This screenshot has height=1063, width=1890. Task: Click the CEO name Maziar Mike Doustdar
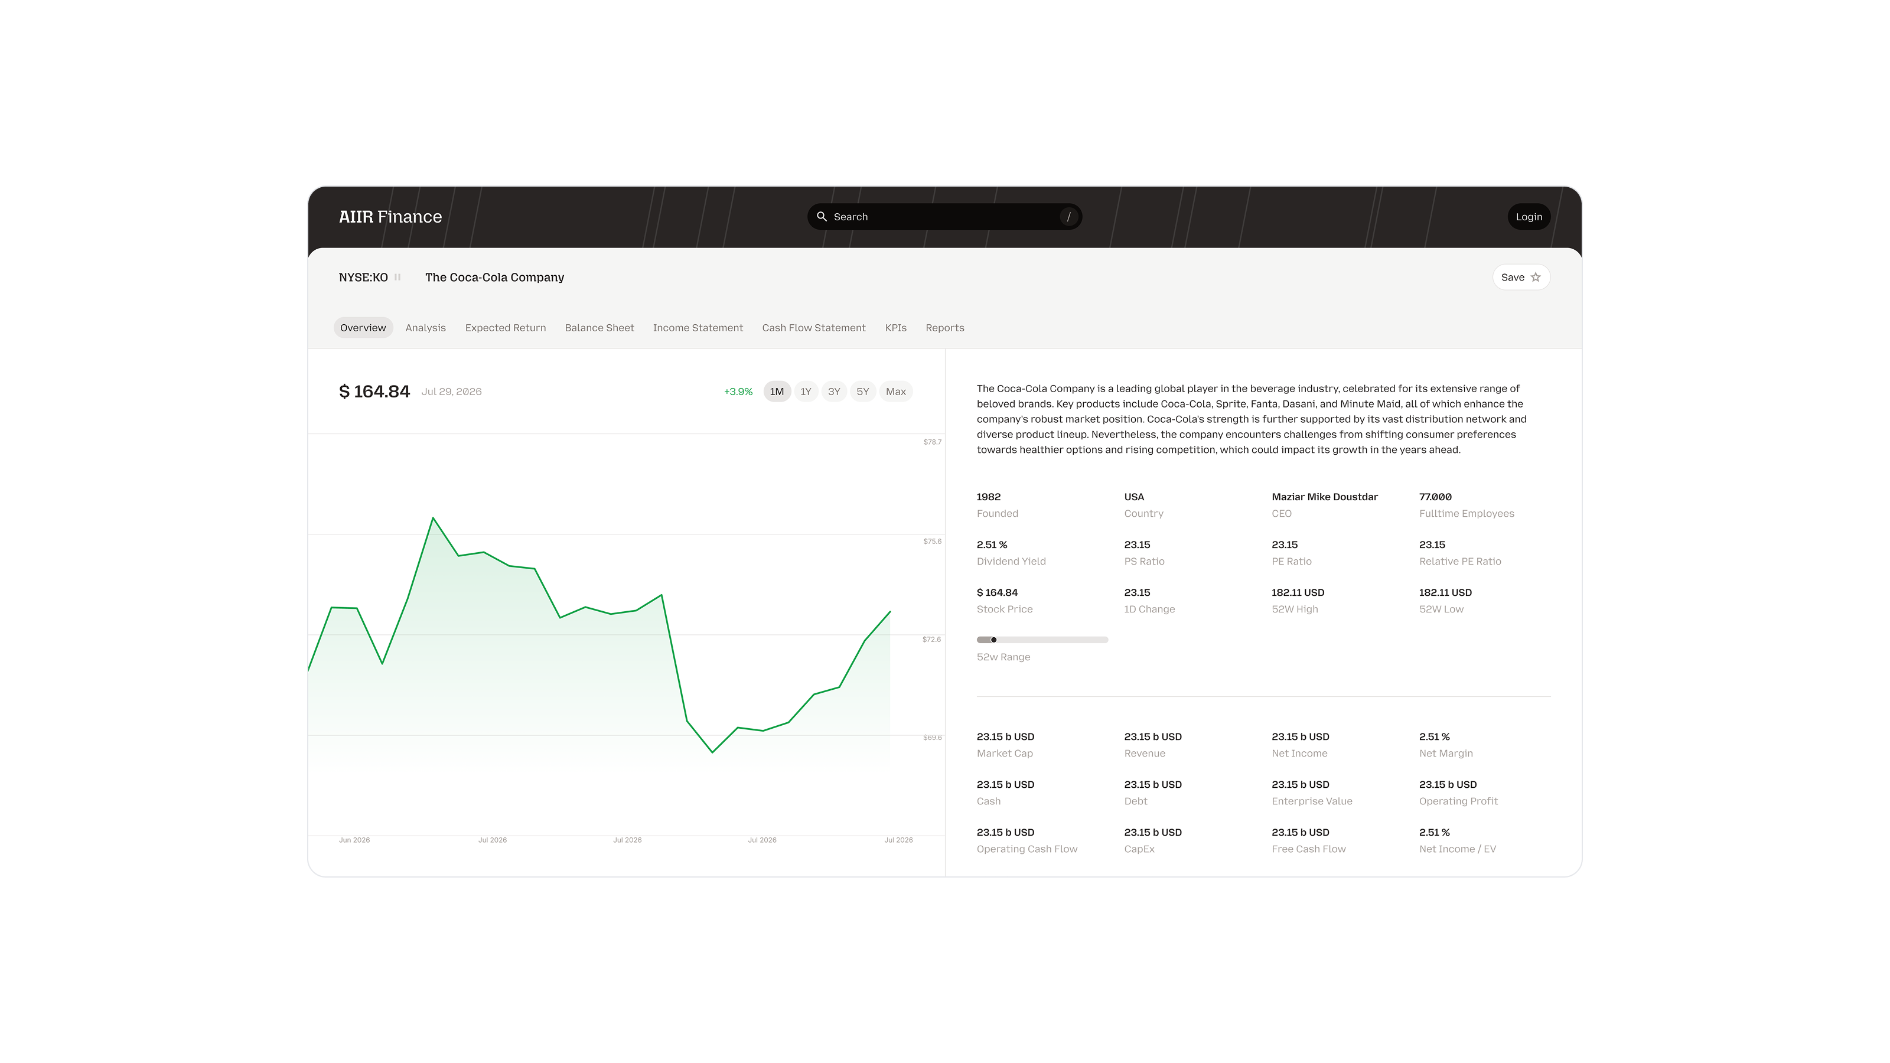tap(1324, 497)
